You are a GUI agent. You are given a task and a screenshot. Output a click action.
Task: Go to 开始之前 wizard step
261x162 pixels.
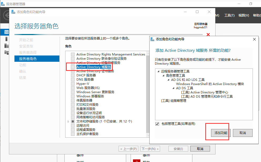(26, 40)
